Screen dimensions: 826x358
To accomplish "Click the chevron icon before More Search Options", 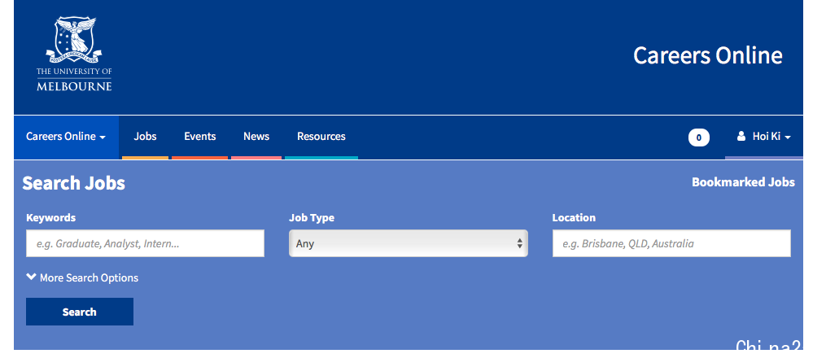I will [x=32, y=277].
